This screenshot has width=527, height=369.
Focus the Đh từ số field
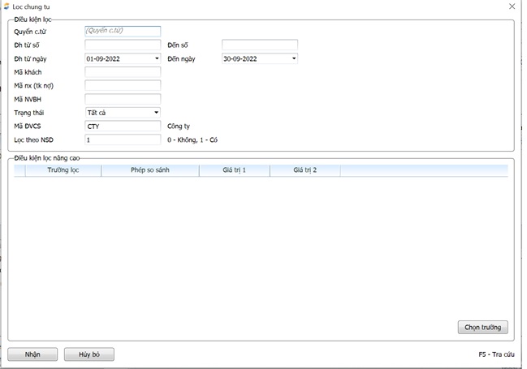[x=123, y=45]
